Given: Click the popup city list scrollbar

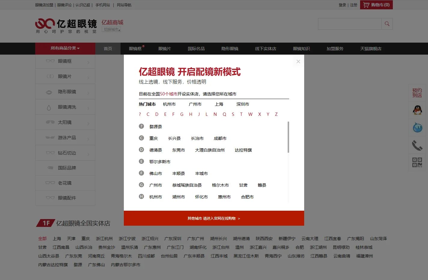Looking at the screenshot, I should (x=288, y=137).
